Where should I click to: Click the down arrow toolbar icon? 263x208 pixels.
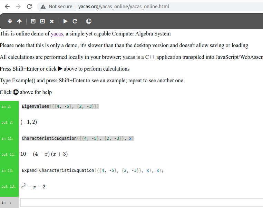point(10,21)
